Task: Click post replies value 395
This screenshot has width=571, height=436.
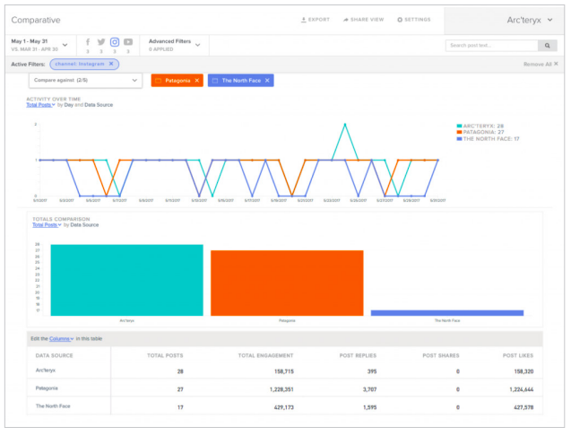Action: (372, 371)
